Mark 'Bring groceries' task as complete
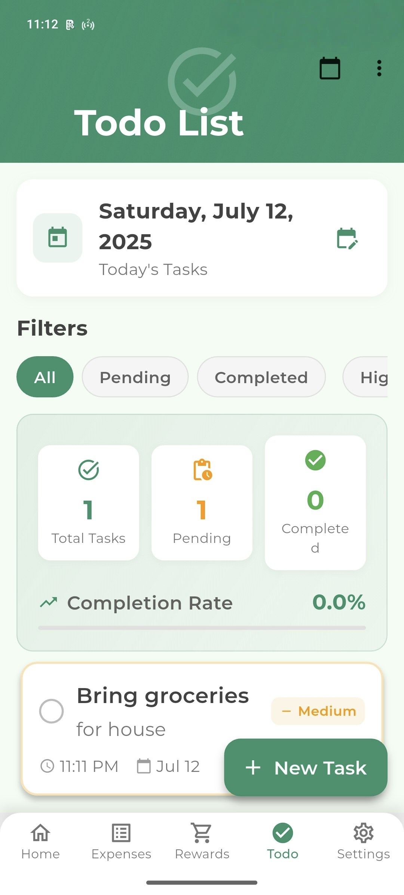The width and height of the screenshot is (404, 895). click(51, 711)
